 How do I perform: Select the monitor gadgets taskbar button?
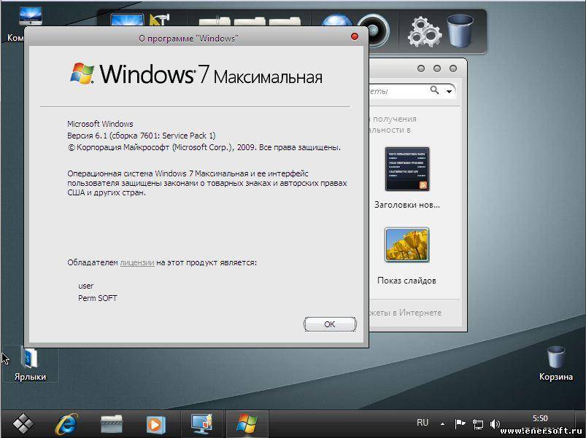pos(202,424)
